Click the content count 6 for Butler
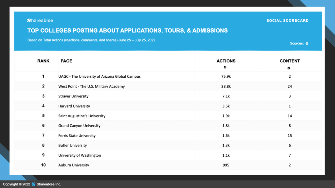This screenshot has width=335, height=188. (290, 145)
